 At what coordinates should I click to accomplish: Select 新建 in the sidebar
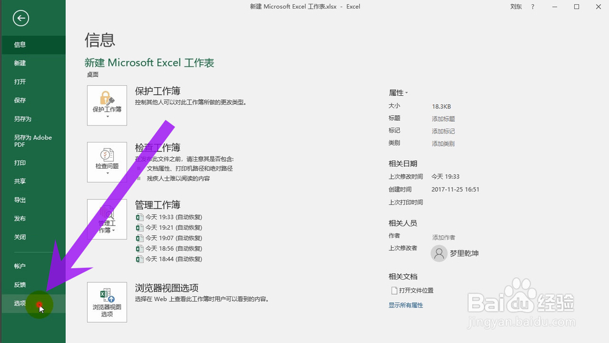[x=33, y=63]
